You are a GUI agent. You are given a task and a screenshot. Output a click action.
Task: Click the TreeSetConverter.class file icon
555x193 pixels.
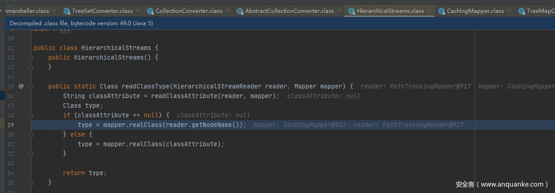point(67,11)
